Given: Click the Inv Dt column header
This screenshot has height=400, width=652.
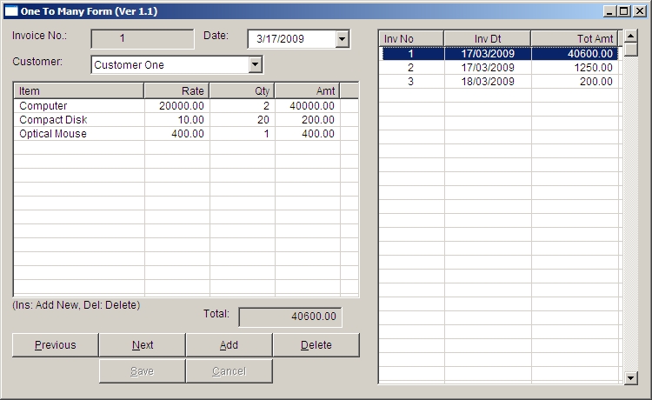Looking at the screenshot, I should (x=487, y=39).
